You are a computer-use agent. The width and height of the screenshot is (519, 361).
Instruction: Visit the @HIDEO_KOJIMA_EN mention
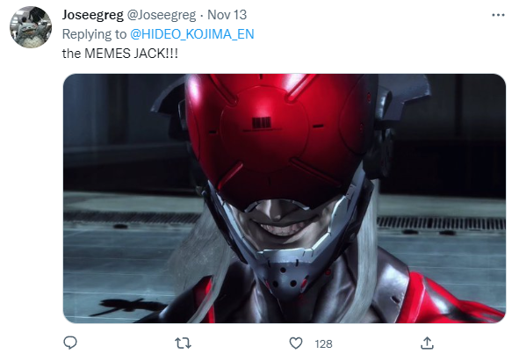192,34
